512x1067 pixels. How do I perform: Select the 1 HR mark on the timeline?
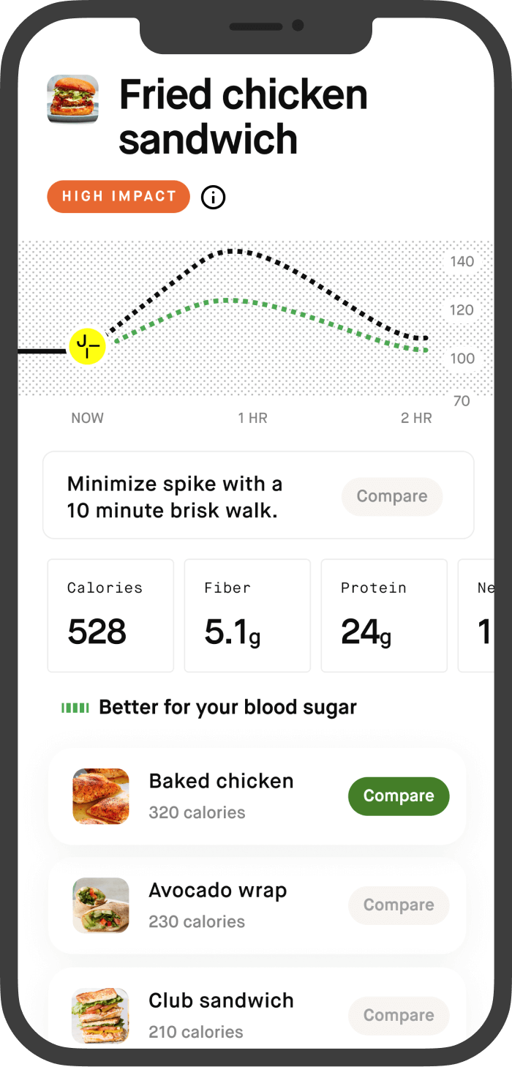click(254, 418)
